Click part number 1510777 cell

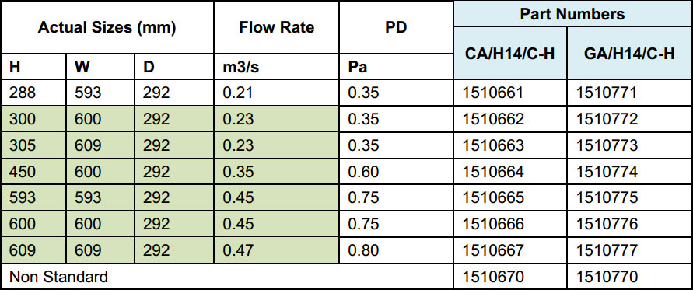pos(629,250)
